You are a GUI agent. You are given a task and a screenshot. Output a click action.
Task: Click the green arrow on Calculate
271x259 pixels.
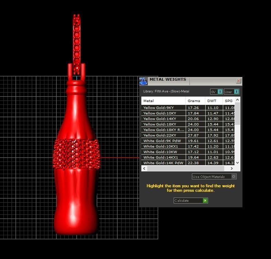click(x=205, y=201)
